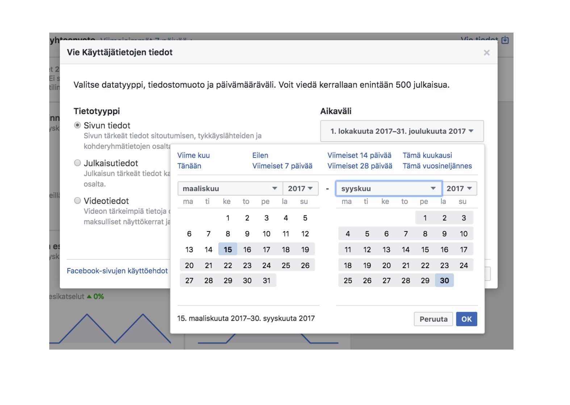Select September 25 in end calendar
570x405 pixels.
pos(348,281)
